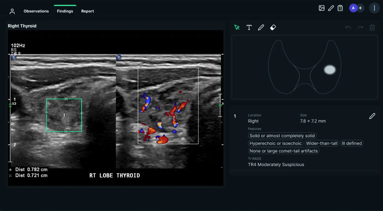383x211 pixels.
Task: Delete annotation with trash icon
Action: (x=372, y=28)
